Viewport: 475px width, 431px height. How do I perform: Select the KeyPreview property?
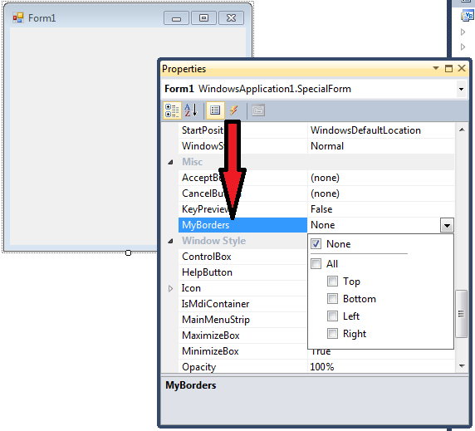click(242, 209)
